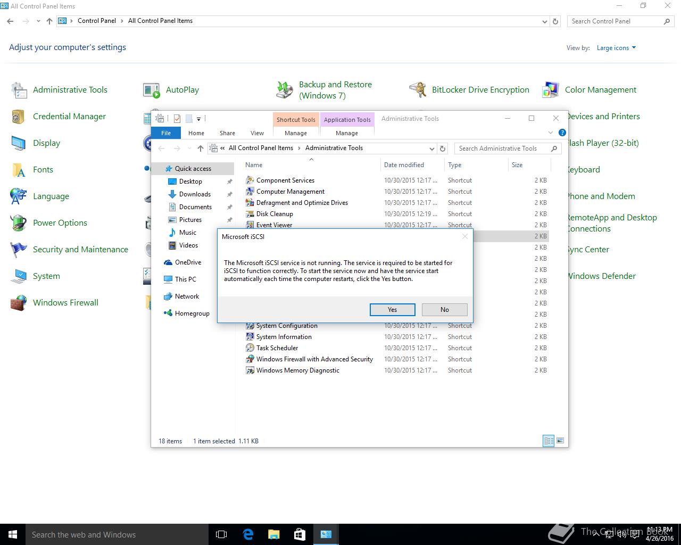This screenshot has width=681, height=545.
Task: Open AutoPlay icon in Control Panel
Action: [x=152, y=90]
